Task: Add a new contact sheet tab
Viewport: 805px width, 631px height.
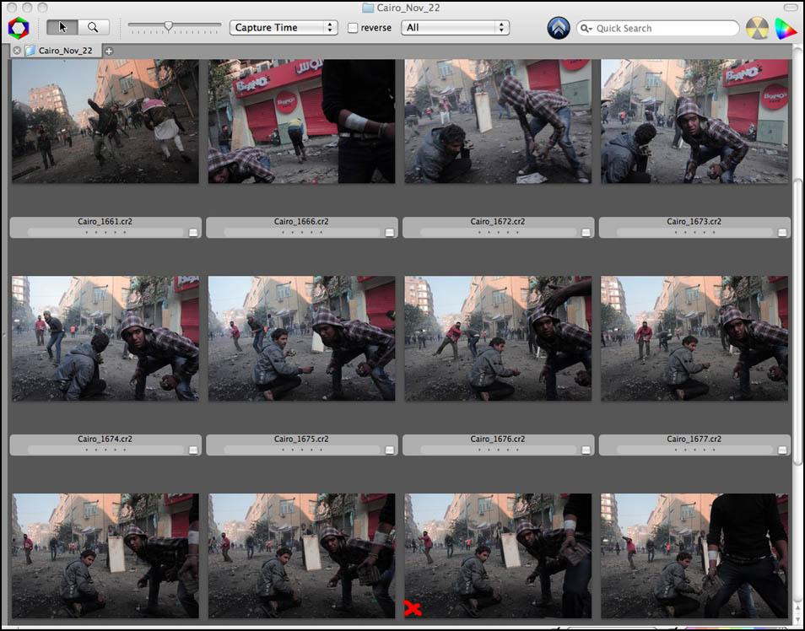Action: (x=109, y=51)
